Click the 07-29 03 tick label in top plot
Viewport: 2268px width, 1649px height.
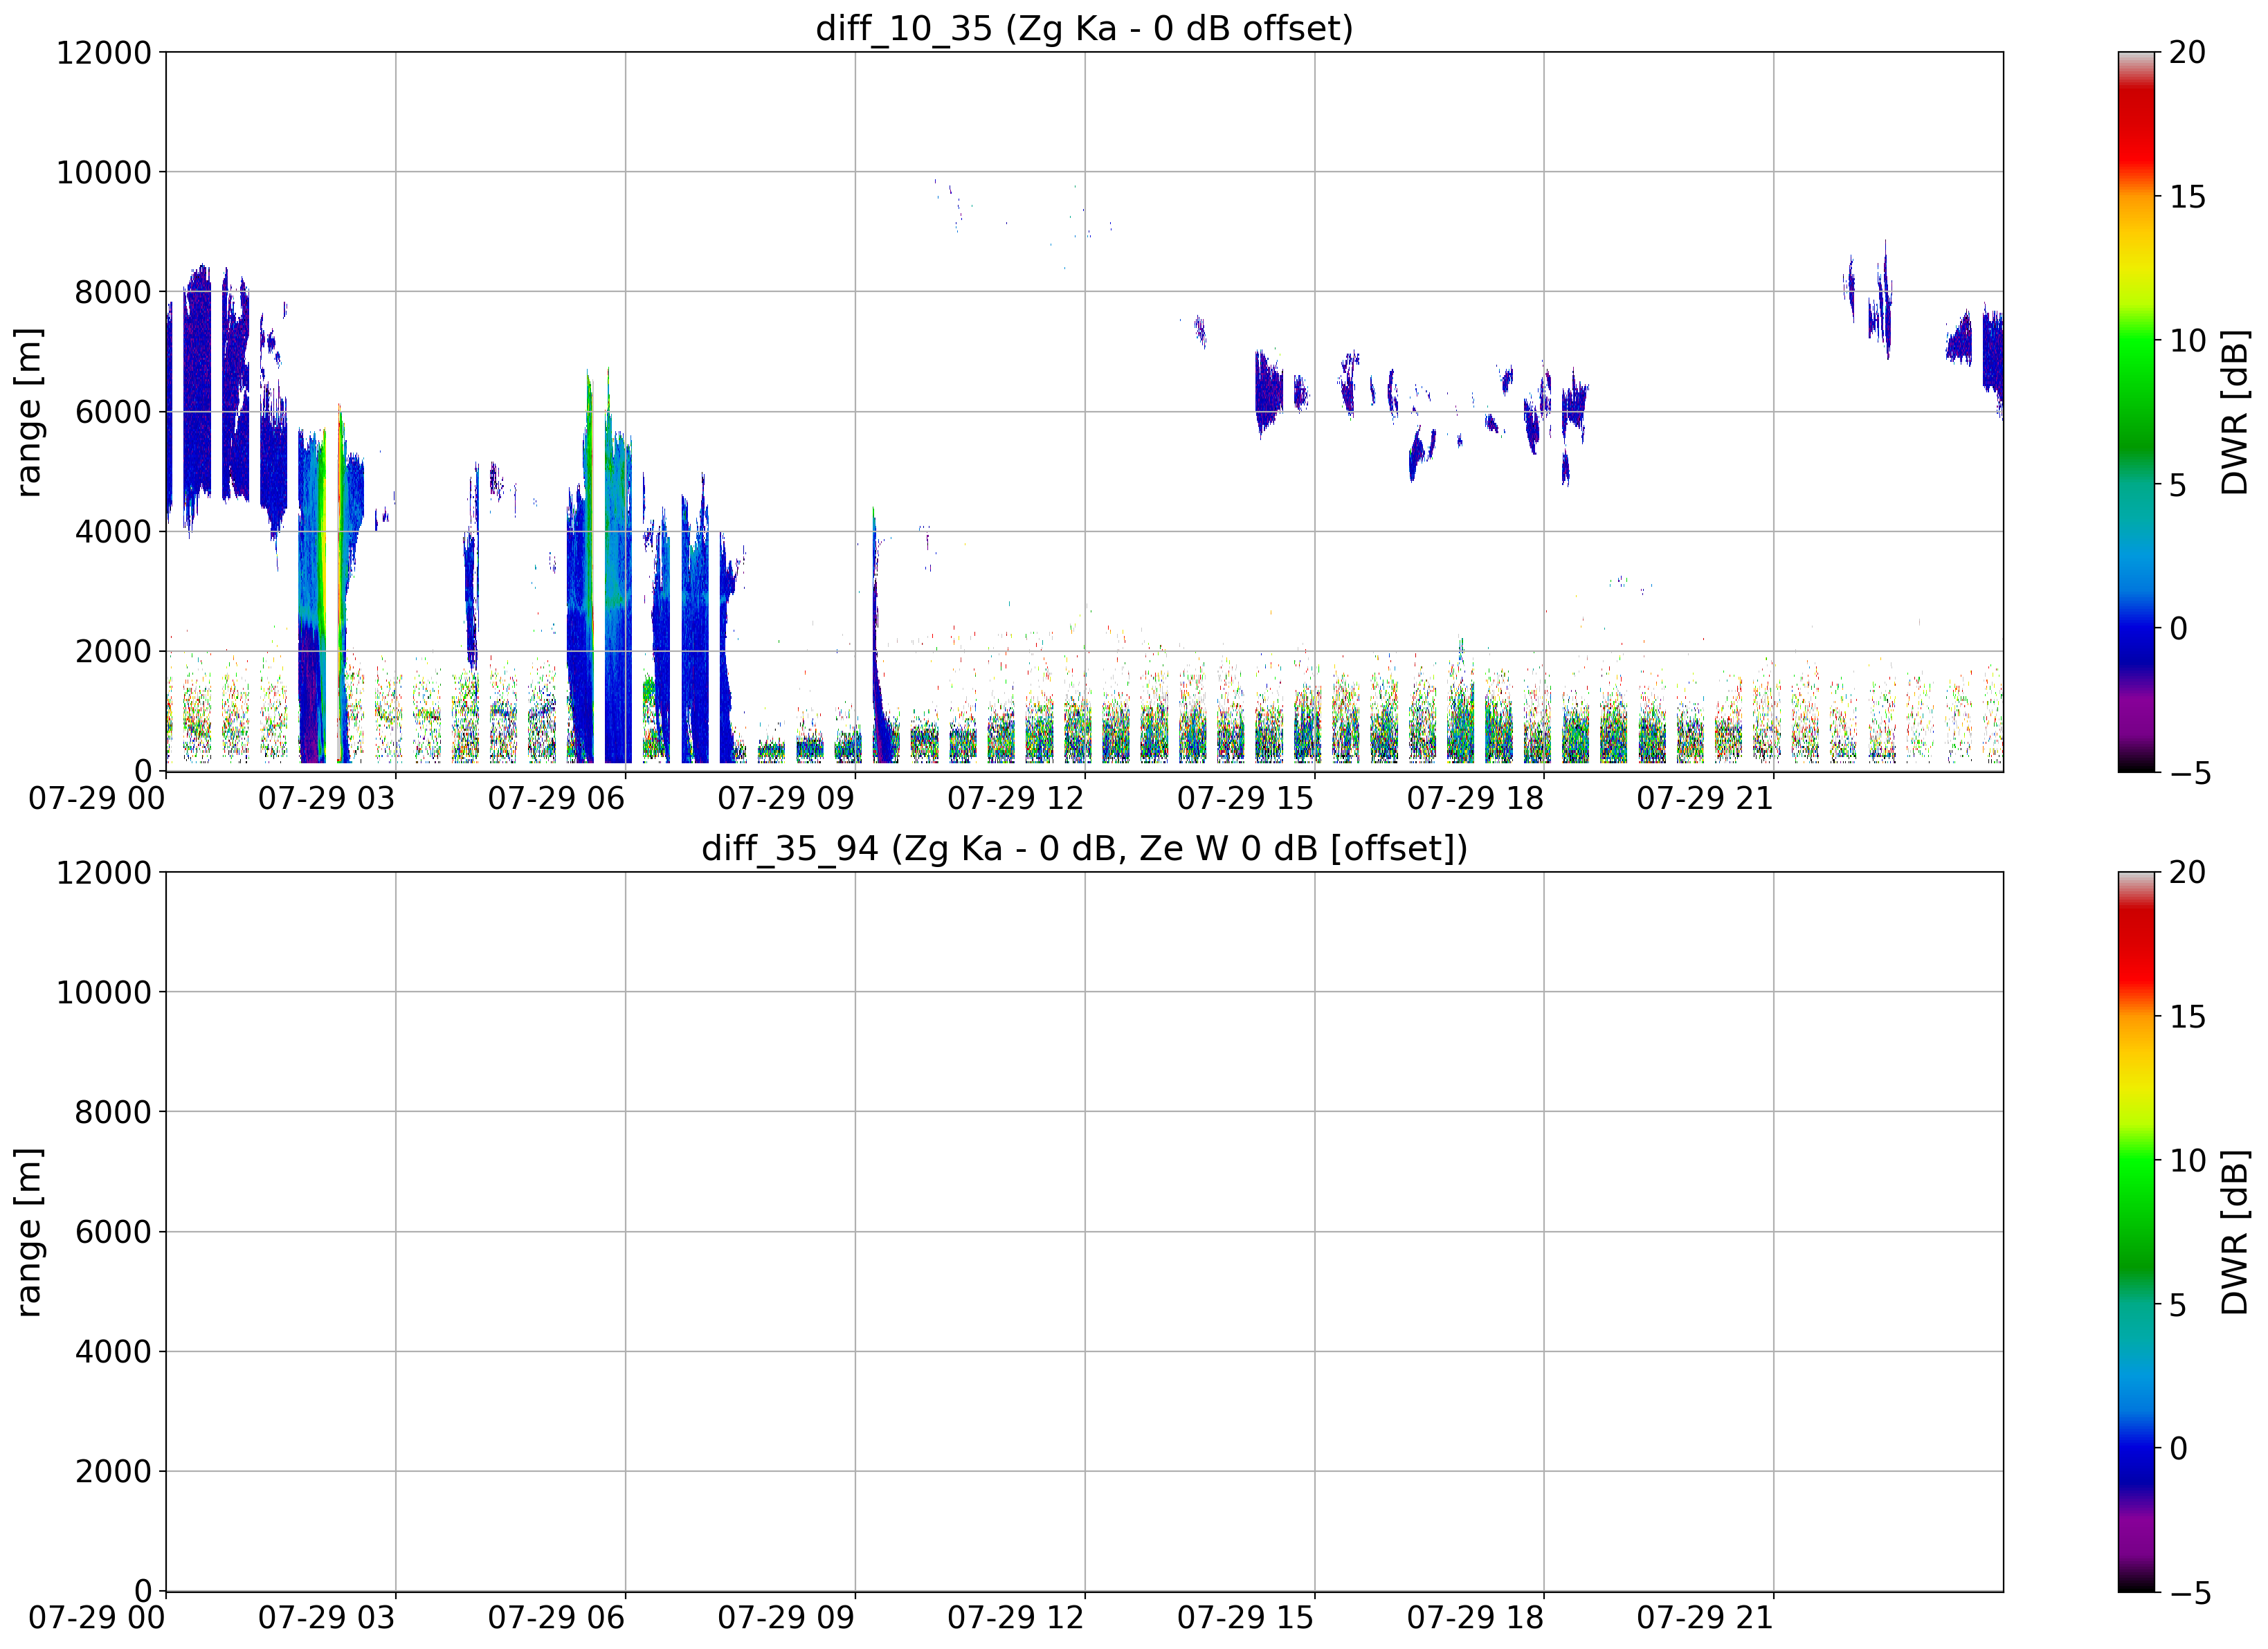tap(327, 798)
